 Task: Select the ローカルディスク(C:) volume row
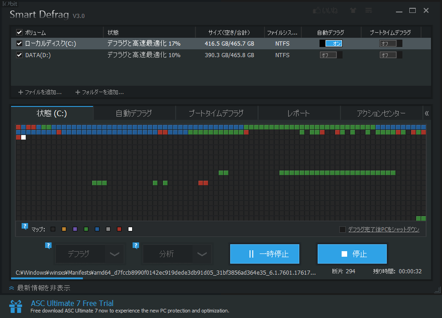pyautogui.click(x=221, y=43)
